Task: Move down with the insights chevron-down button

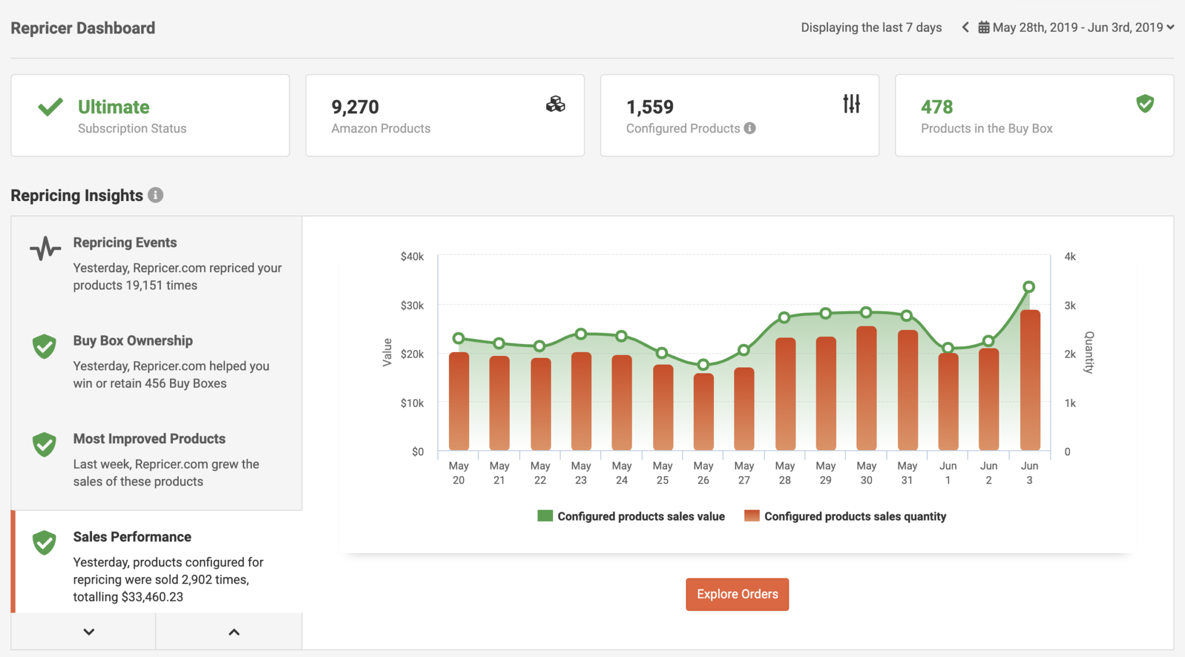Action: [83, 632]
